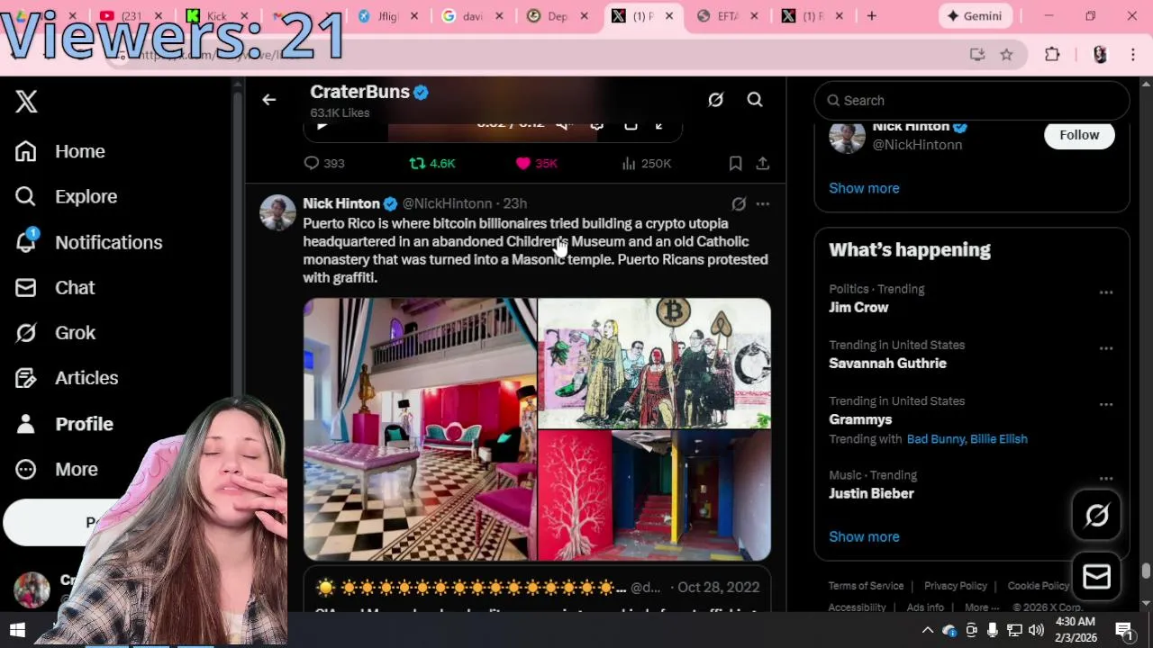
Task: Open the floating messages envelope button
Action: (1096, 577)
